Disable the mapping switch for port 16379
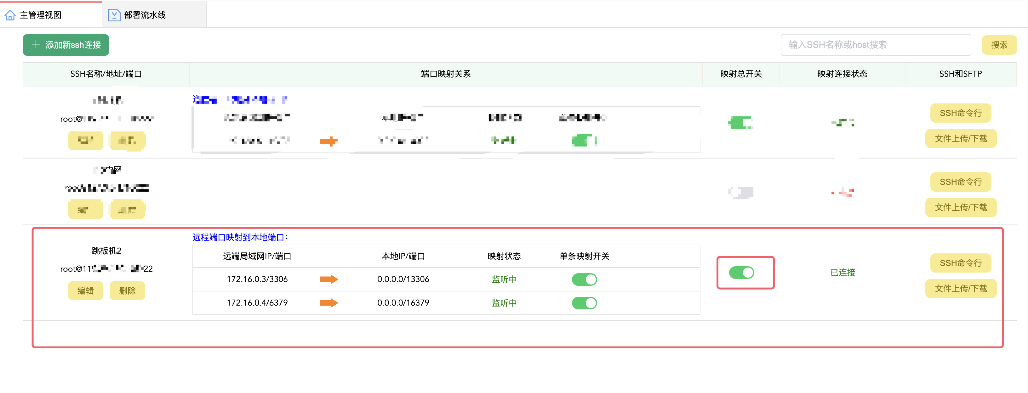The height and width of the screenshot is (393, 1028). pos(584,303)
